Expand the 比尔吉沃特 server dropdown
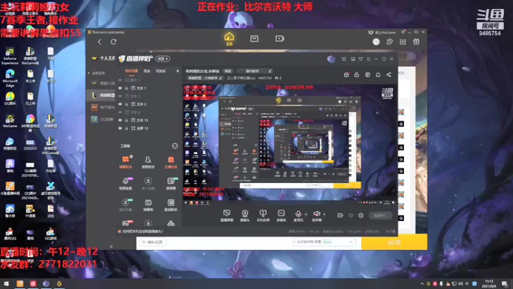This screenshot has width=513, height=289. pyautogui.click(x=351, y=242)
